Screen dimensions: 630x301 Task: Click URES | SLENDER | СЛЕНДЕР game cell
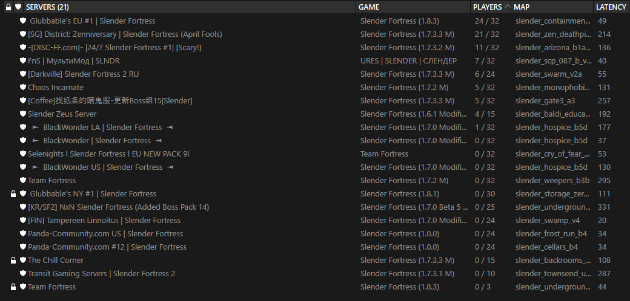(408, 61)
